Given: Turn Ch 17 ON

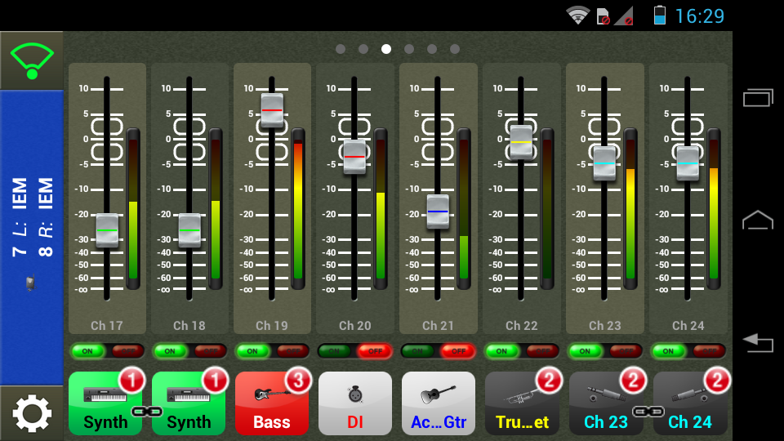Looking at the screenshot, I should [x=87, y=351].
